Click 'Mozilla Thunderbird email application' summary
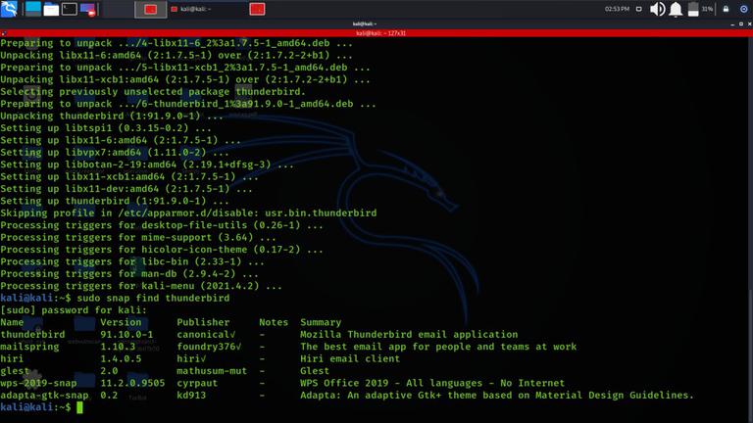The height and width of the screenshot is (423, 753). 409,334
